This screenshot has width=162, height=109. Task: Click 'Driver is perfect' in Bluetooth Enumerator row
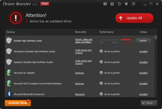click(112, 94)
